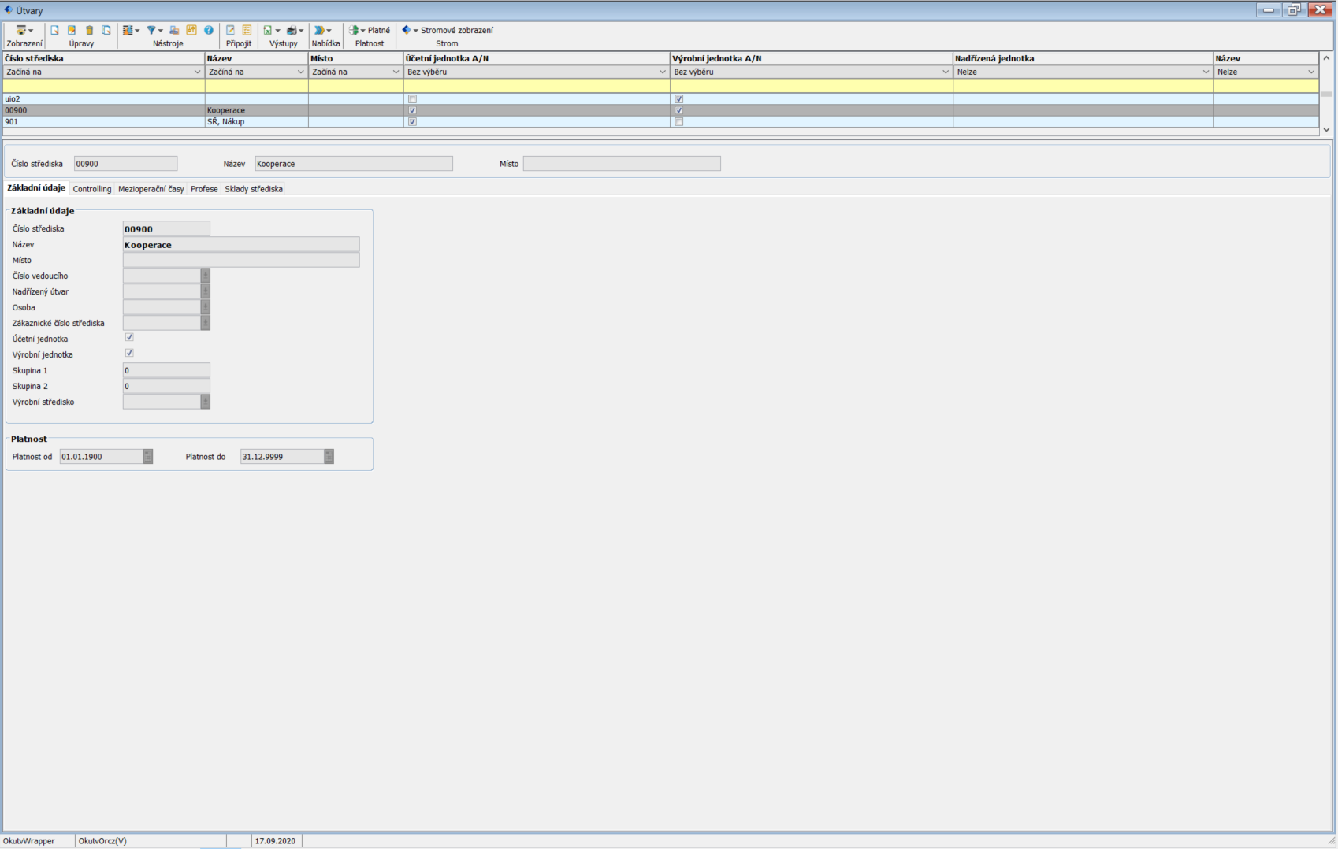Open Číslo střediska filter condition dropdown
Image resolution: width=1338 pixels, height=849 pixels.
(x=197, y=72)
